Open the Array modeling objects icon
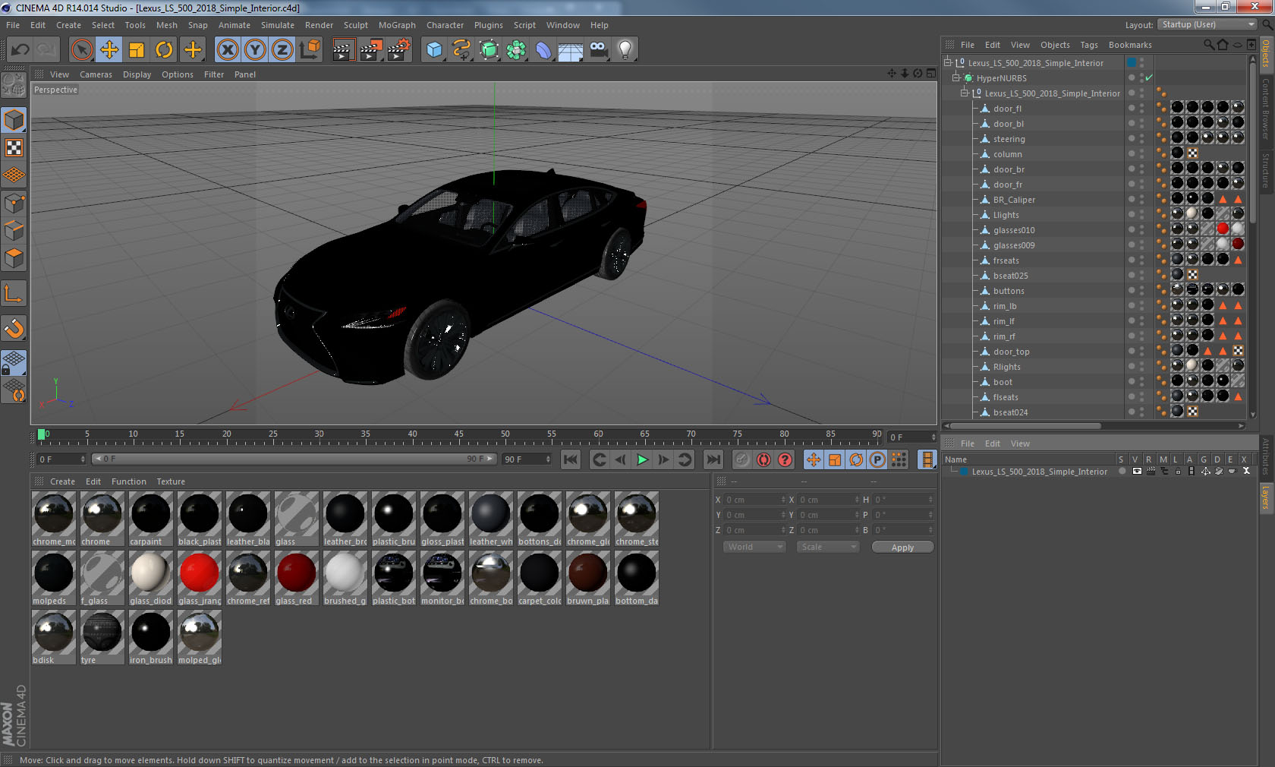Screen dimensions: 1275x767 [516, 50]
